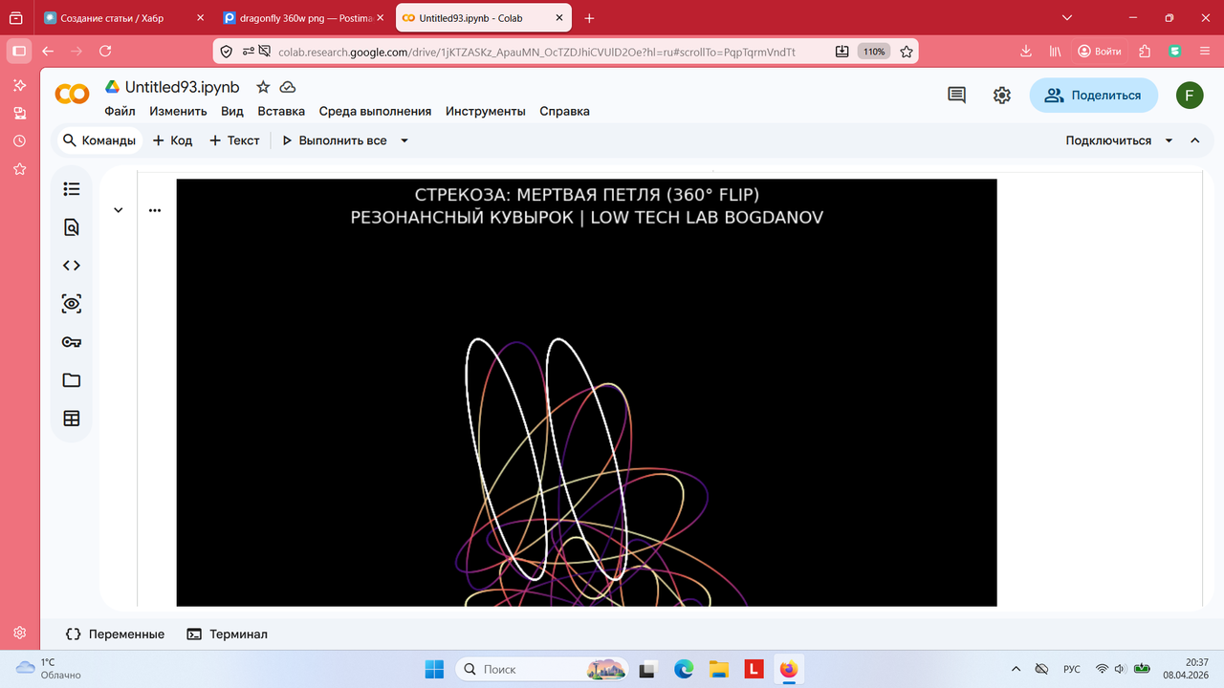Open the secrets key icon

(x=72, y=342)
